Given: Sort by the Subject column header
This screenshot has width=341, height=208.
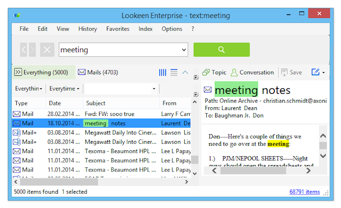Looking at the screenshot, I should pos(121,103).
